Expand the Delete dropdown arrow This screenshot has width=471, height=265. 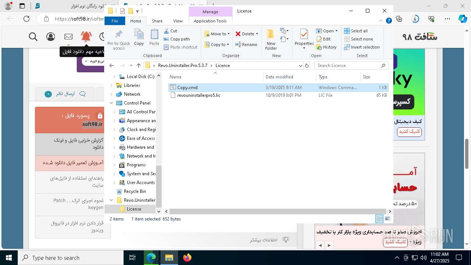257,34
